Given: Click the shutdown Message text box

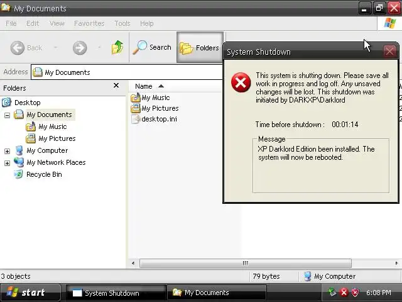Looking at the screenshot, I should pyautogui.click(x=321, y=166).
